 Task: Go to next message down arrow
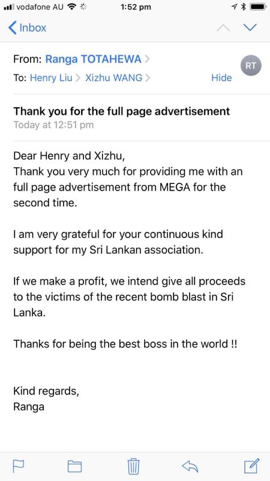pos(250,28)
